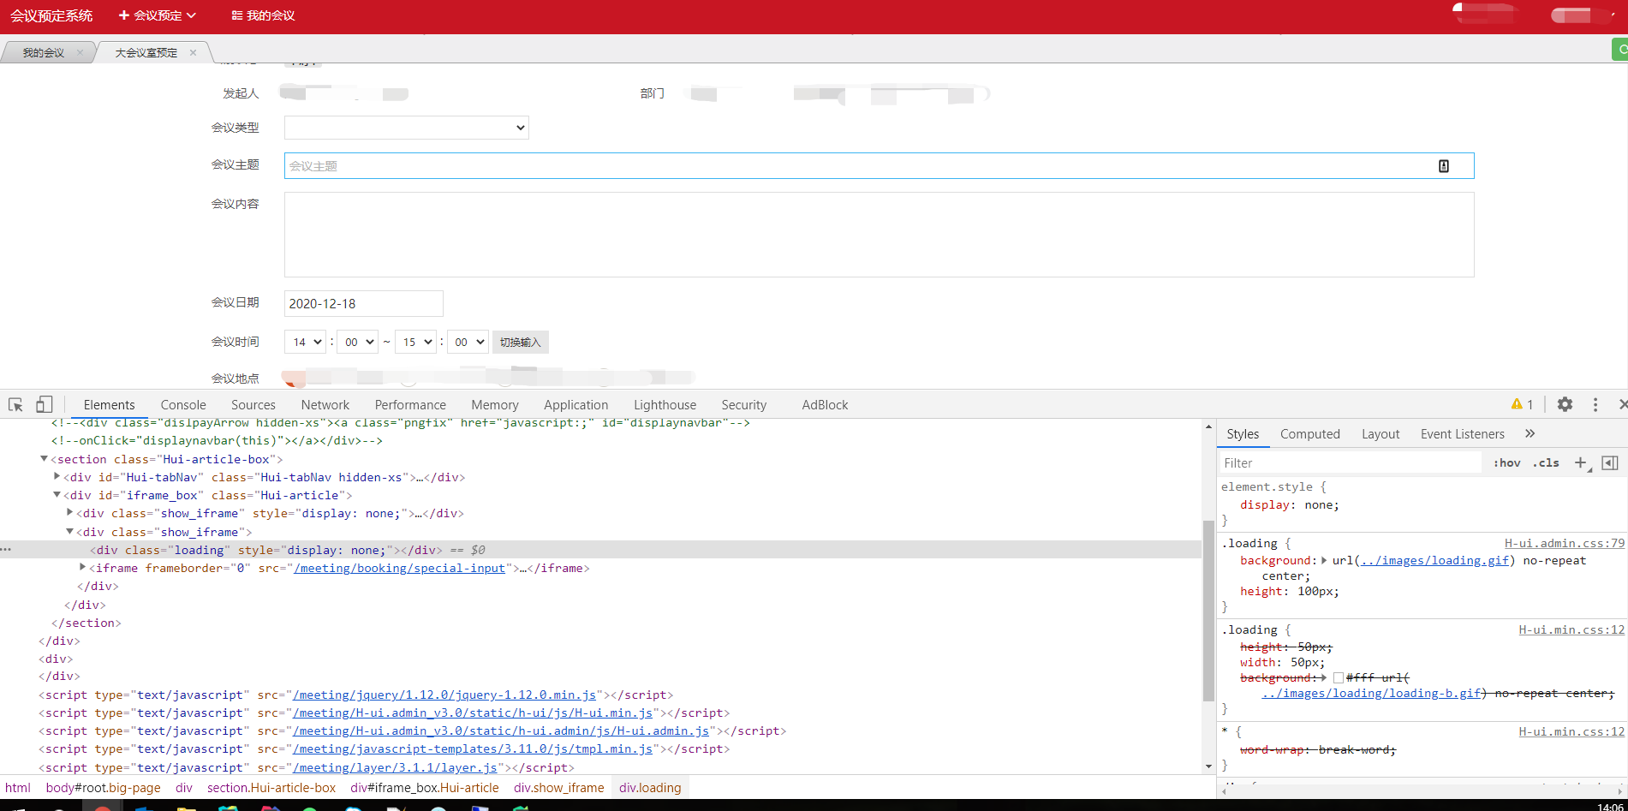The width and height of the screenshot is (1628, 811).
Task: Open the start hour dropdown showing 14
Action: pos(305,341)
